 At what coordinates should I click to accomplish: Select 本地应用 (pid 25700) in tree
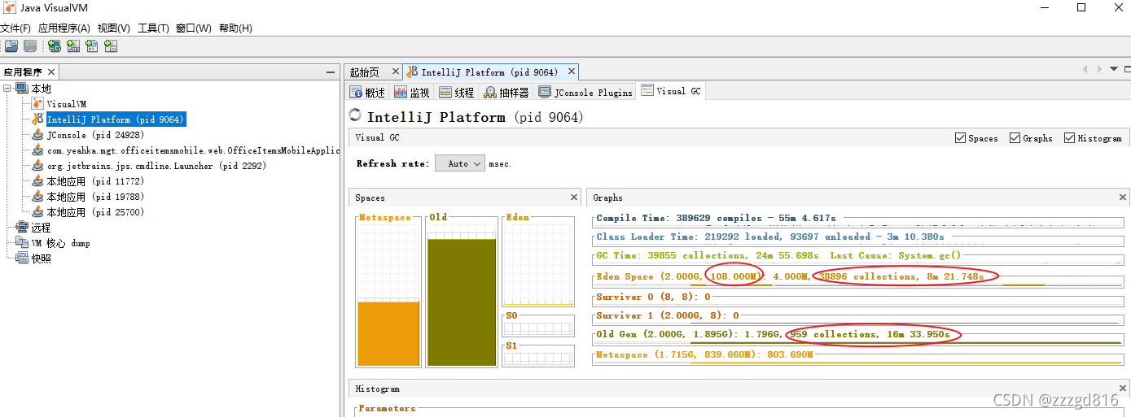[x=95, y=212]
